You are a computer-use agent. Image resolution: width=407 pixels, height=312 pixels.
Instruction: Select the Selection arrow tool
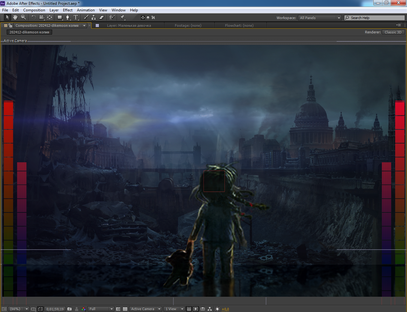coord(8,17)
